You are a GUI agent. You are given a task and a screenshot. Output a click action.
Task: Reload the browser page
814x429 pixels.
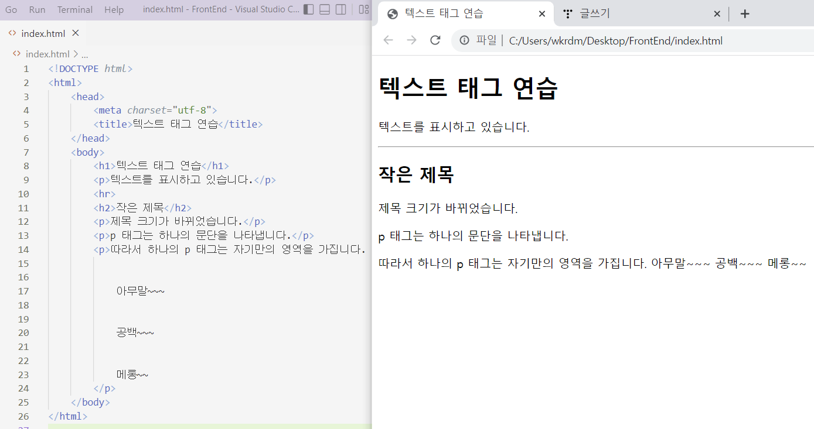coord(435,40)
